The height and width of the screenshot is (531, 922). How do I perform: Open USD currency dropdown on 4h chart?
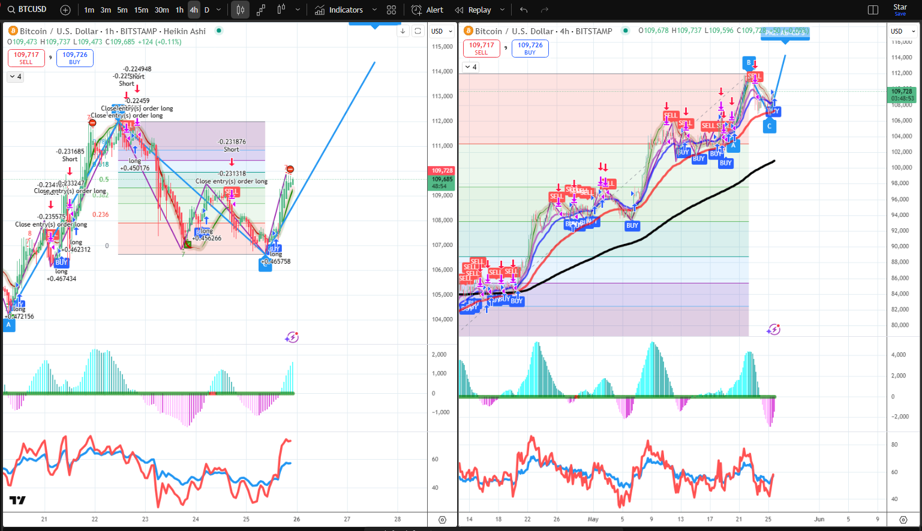[x=903, y=31]
